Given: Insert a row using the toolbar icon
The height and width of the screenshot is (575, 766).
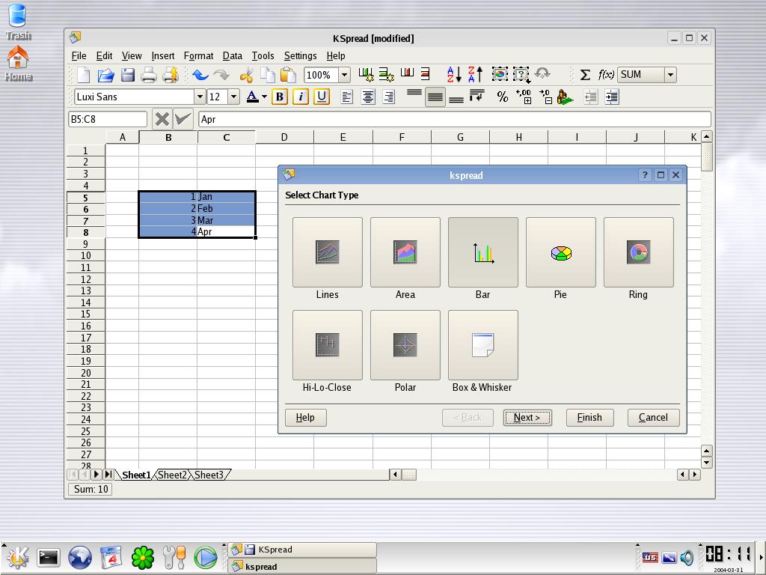Looking at the screenshot, I should (x=386, y=74).
